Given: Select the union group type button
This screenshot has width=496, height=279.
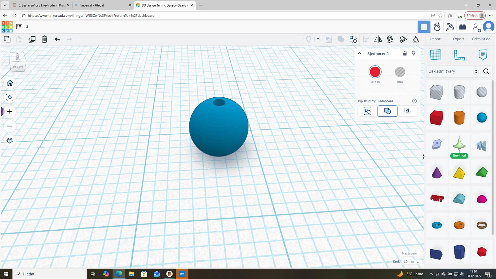Looking at the screenshot, I should point(387,111).
